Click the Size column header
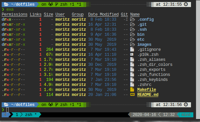Screen dimensions: 200x122 48,14
